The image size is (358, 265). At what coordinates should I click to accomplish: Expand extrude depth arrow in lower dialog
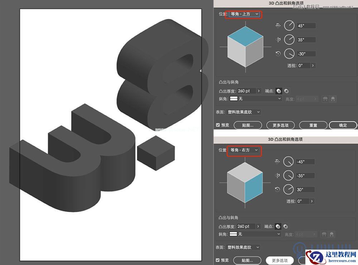point(258,226)
